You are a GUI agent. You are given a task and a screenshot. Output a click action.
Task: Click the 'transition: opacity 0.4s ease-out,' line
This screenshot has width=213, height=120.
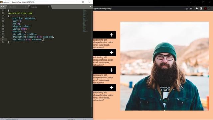33,37
